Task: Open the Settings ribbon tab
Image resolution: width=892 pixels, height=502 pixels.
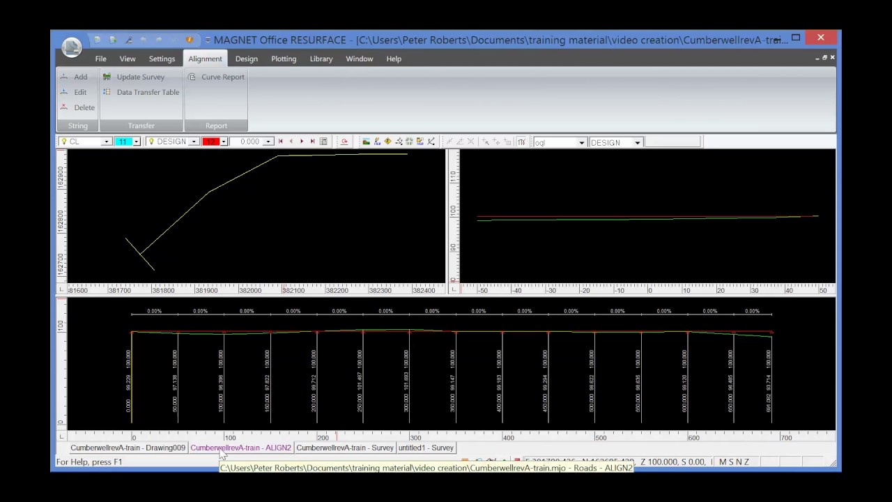Action: point(162,59)
